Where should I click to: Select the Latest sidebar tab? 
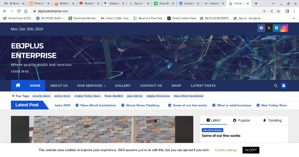(213, 120)
